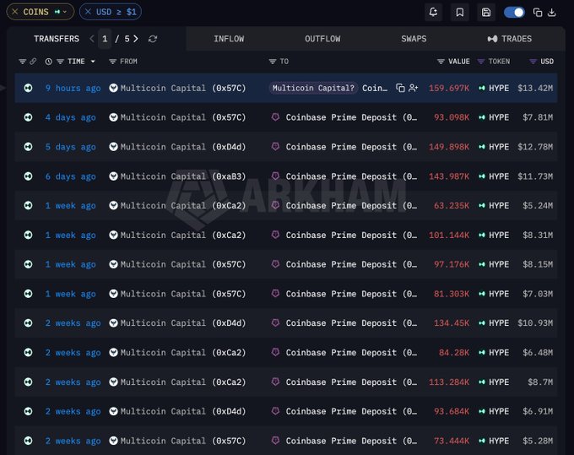The width and height of the screenshot is (574, 455).
Task: Select the $8.31M USD amount
Action: (538, 235)
